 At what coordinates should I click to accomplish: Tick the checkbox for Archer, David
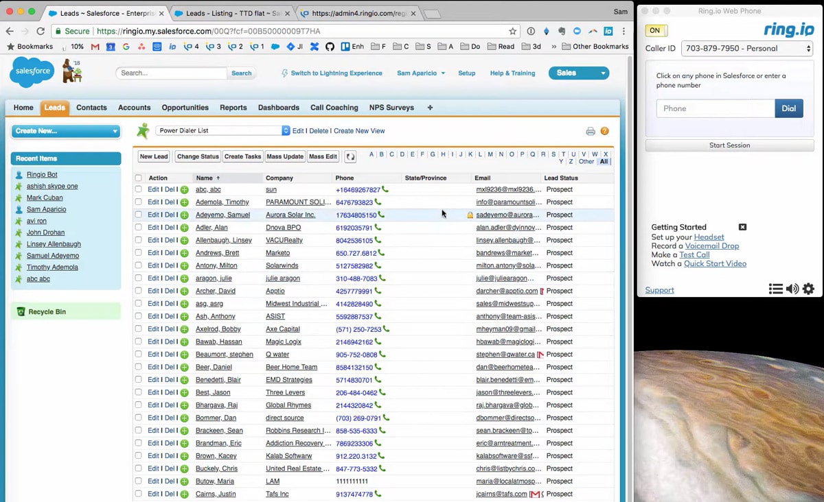coord(139,291)
